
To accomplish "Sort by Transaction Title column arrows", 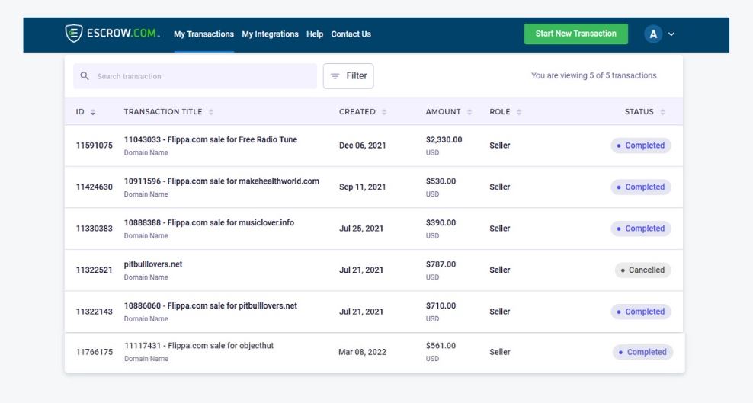I will pos(211,112).
